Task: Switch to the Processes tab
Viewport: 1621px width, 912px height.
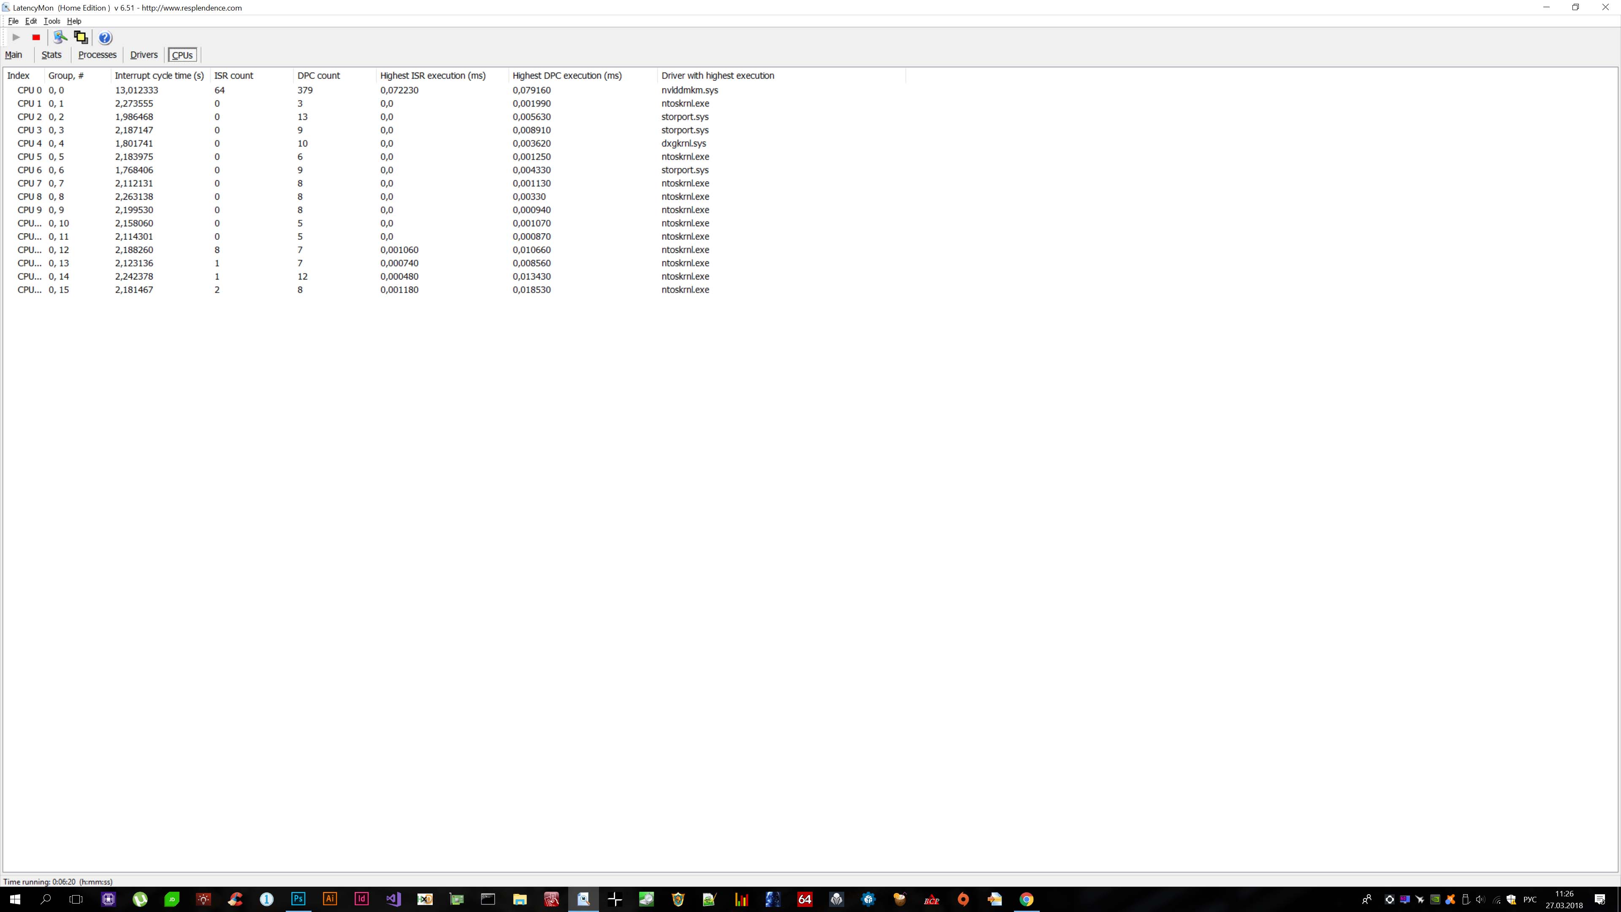Action: click(x=97, y=55)
